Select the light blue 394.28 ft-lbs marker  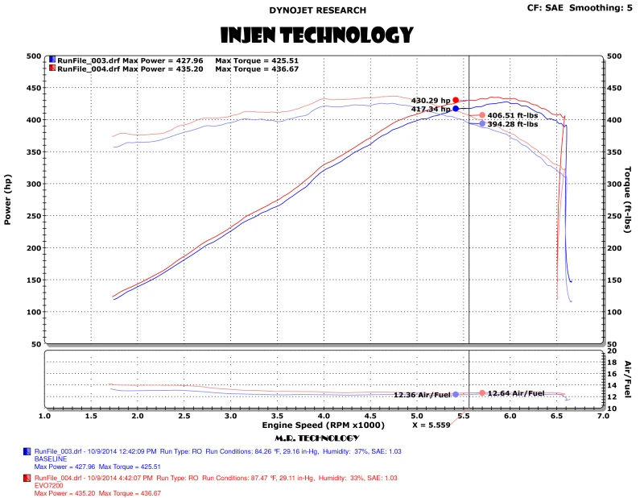tap(482, 124)
